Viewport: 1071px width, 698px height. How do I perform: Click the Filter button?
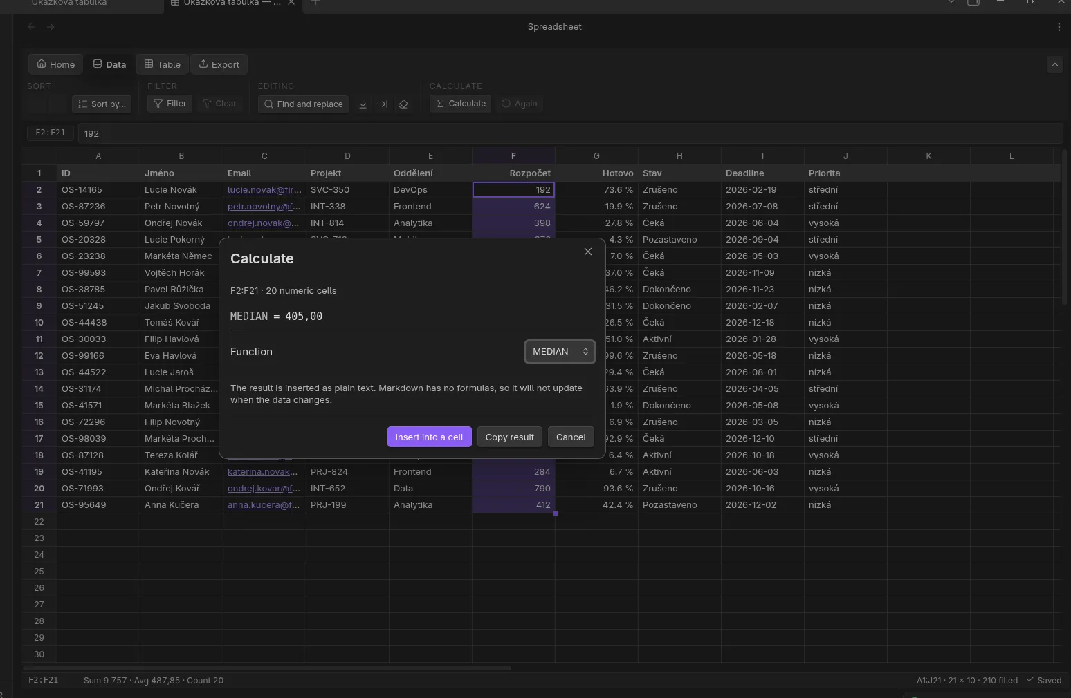click(x=170, y=104)
